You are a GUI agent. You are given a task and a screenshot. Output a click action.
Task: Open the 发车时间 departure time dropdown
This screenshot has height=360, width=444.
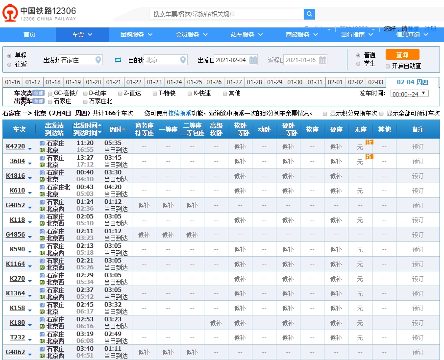410,94
